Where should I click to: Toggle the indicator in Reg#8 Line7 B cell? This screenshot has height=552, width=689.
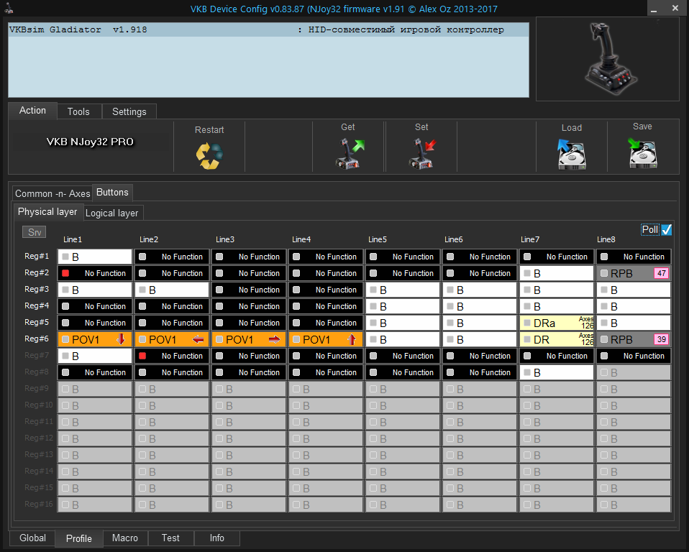coord(527,372)
